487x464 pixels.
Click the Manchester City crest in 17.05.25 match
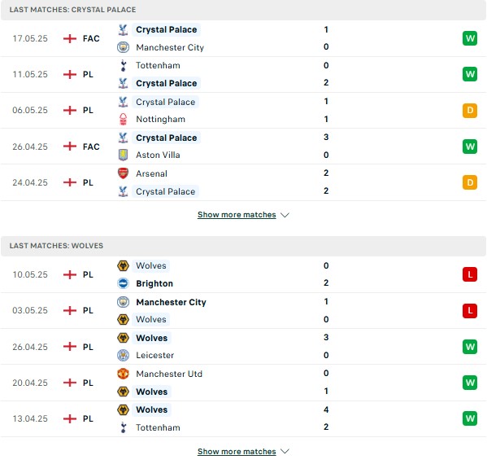123,47
